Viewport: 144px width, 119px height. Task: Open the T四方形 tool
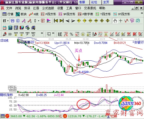click(x=103, y=14)
